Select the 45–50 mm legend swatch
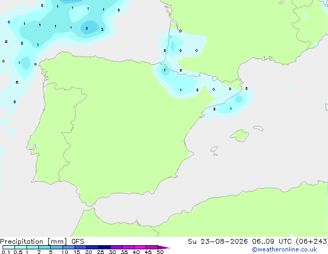The width and height of the screenshot is (328, 254). [x=152, y=247]
